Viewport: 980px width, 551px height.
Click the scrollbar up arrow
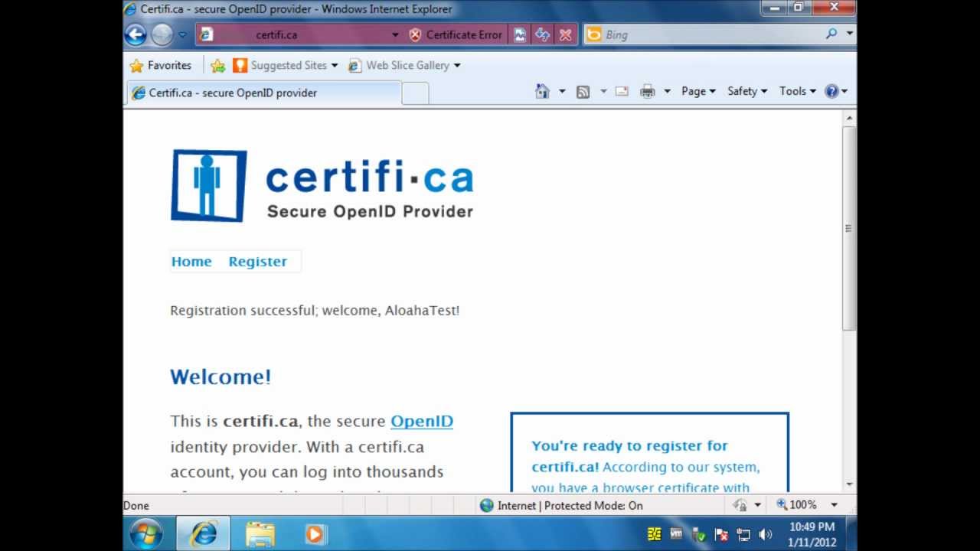pyautogui.click(x=849, y=118)
